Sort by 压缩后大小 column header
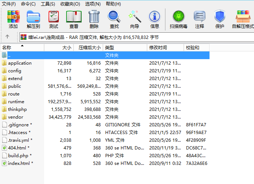 [88, 48]
